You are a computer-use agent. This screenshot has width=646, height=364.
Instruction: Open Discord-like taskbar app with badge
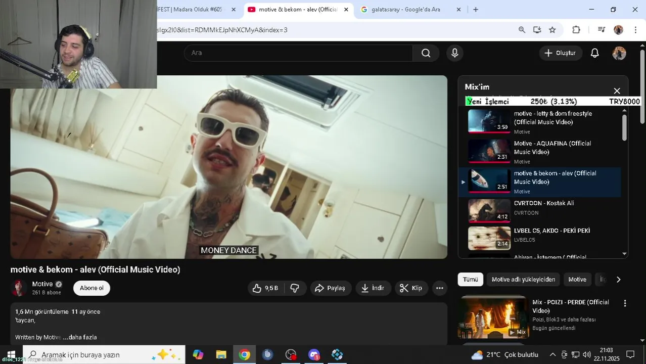(314, 355)
